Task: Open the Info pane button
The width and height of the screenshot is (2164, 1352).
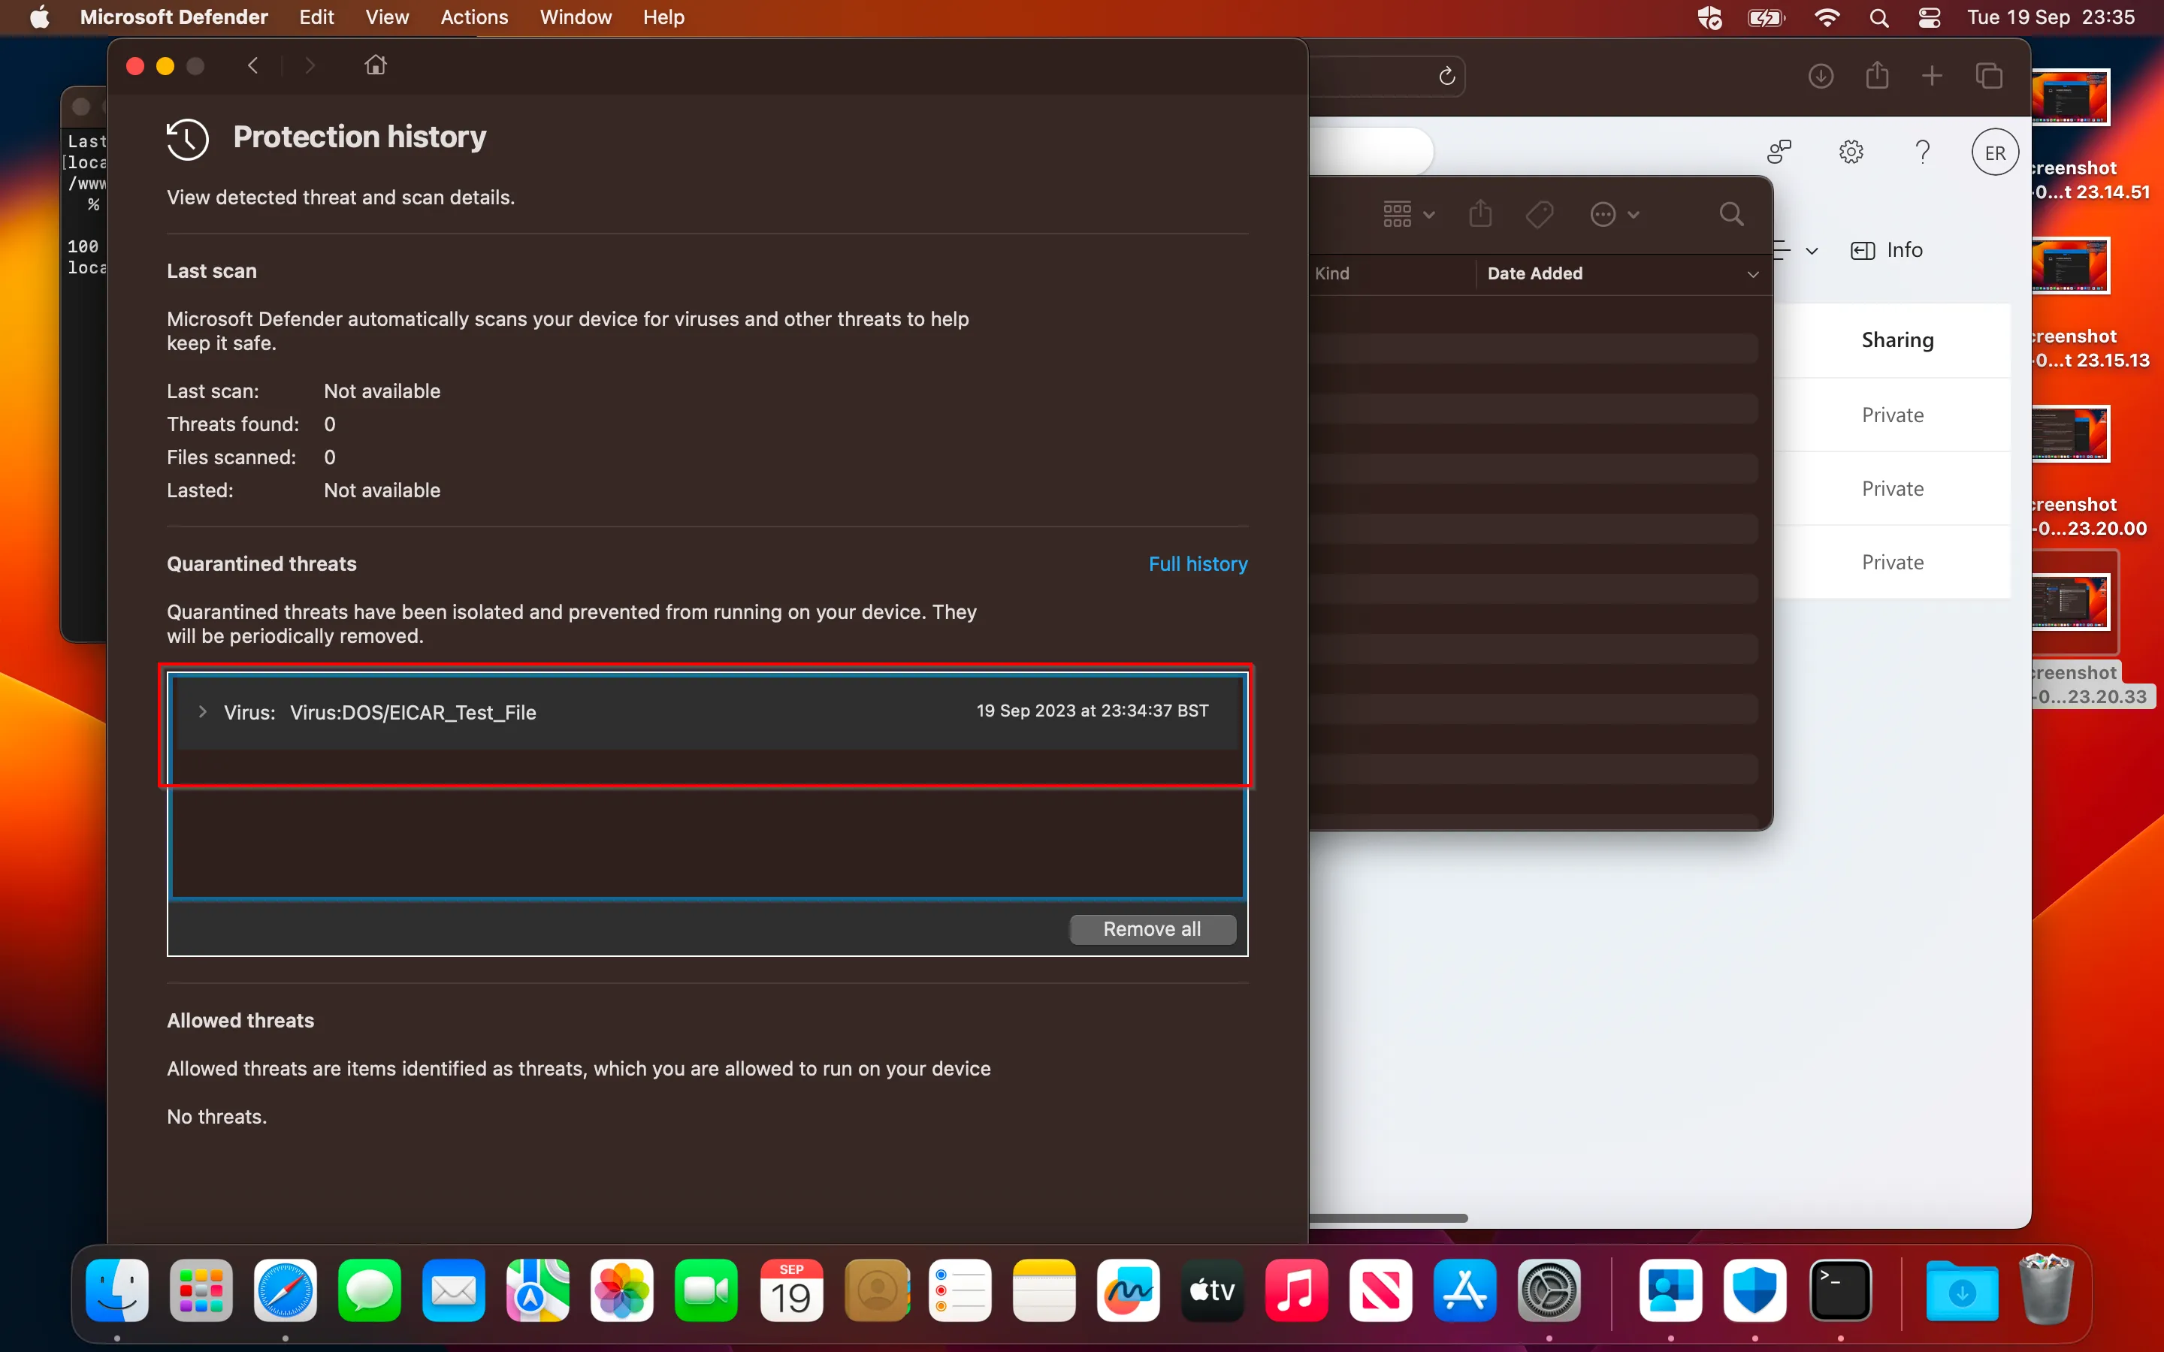Action: (1887, 250)
